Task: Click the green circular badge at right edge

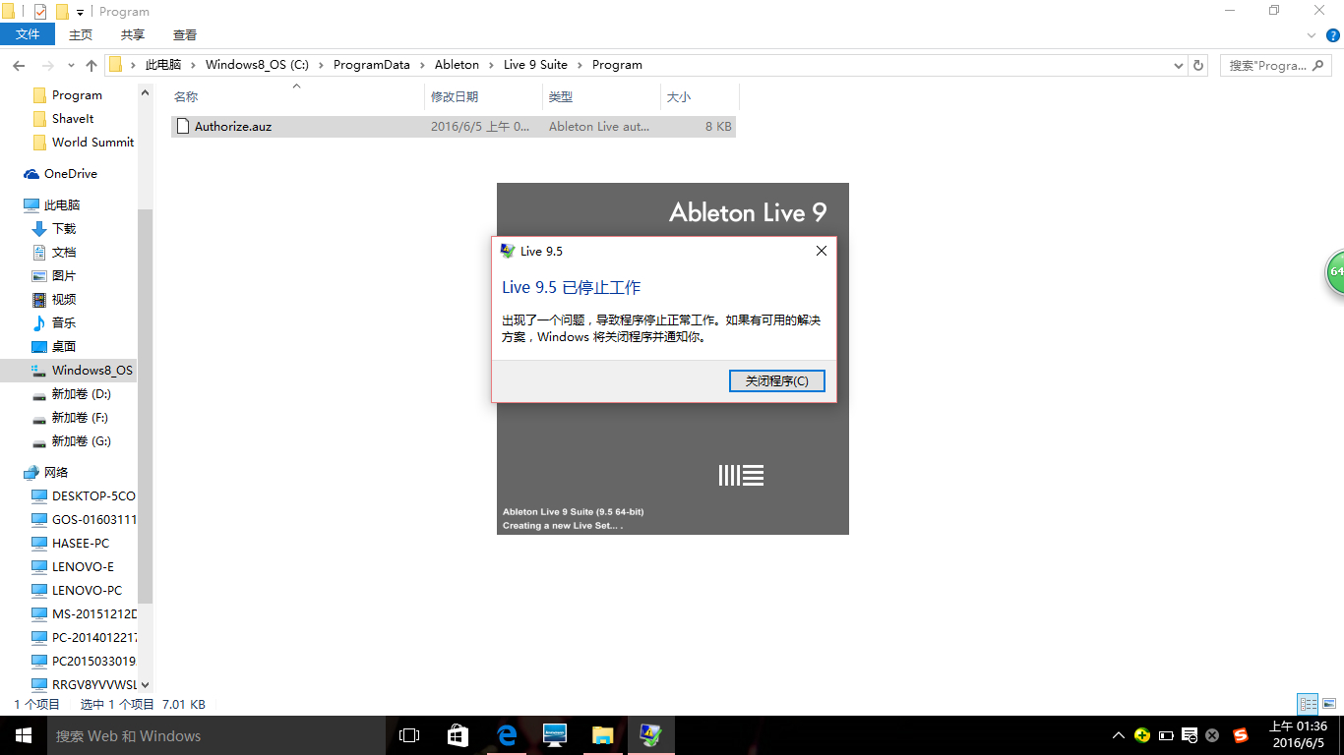Action: (1334, 272)
